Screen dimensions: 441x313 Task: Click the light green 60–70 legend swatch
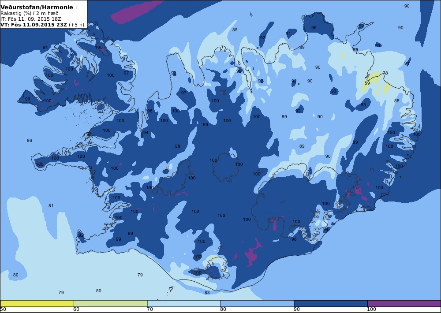(111, 303)
